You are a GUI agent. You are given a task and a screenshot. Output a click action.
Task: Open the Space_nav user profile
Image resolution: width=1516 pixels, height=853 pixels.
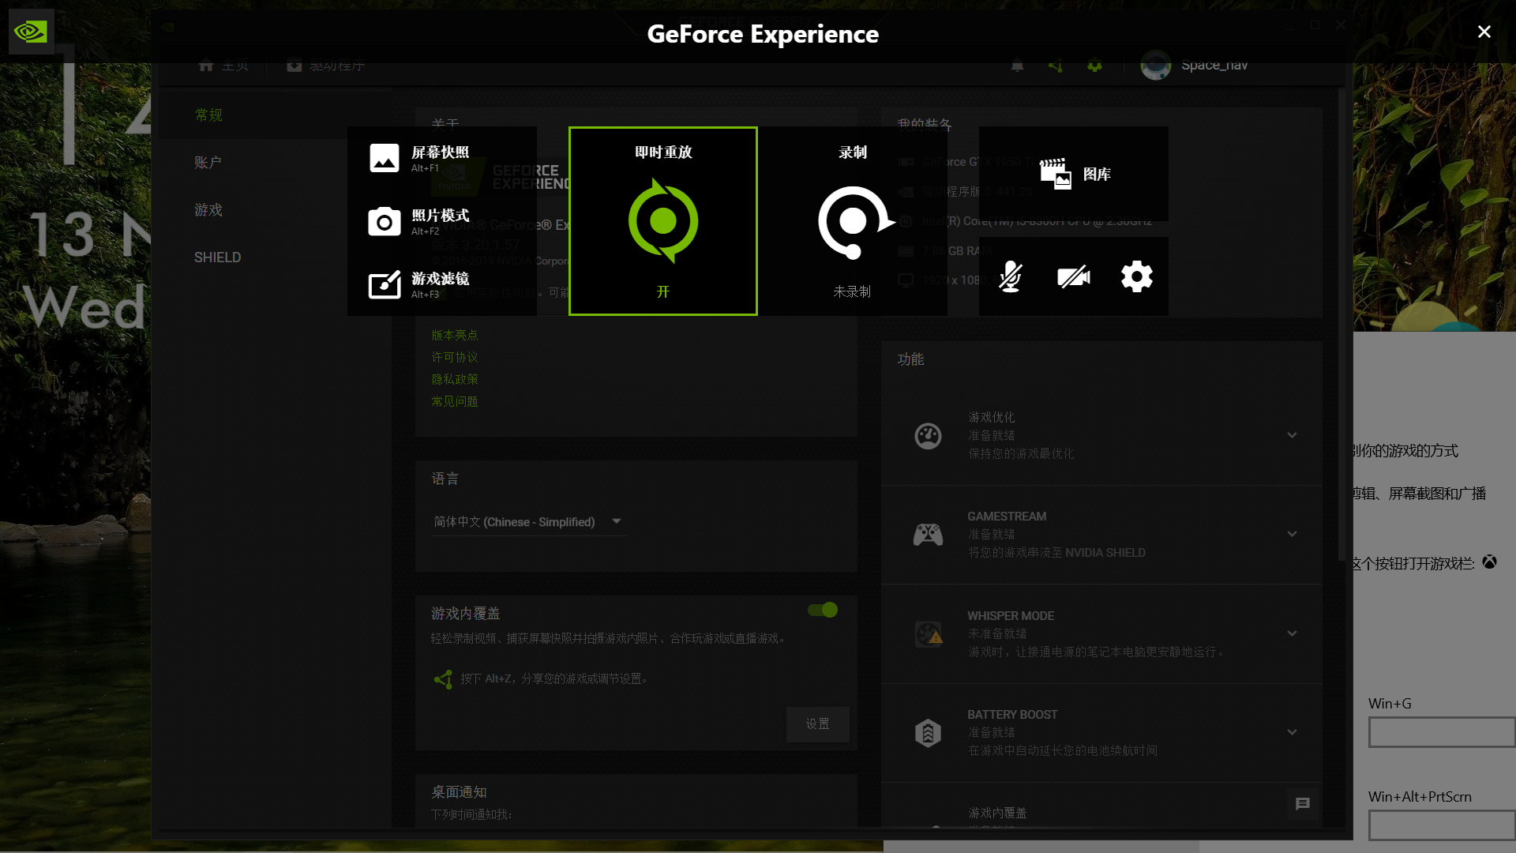[x=1194, y=66]
